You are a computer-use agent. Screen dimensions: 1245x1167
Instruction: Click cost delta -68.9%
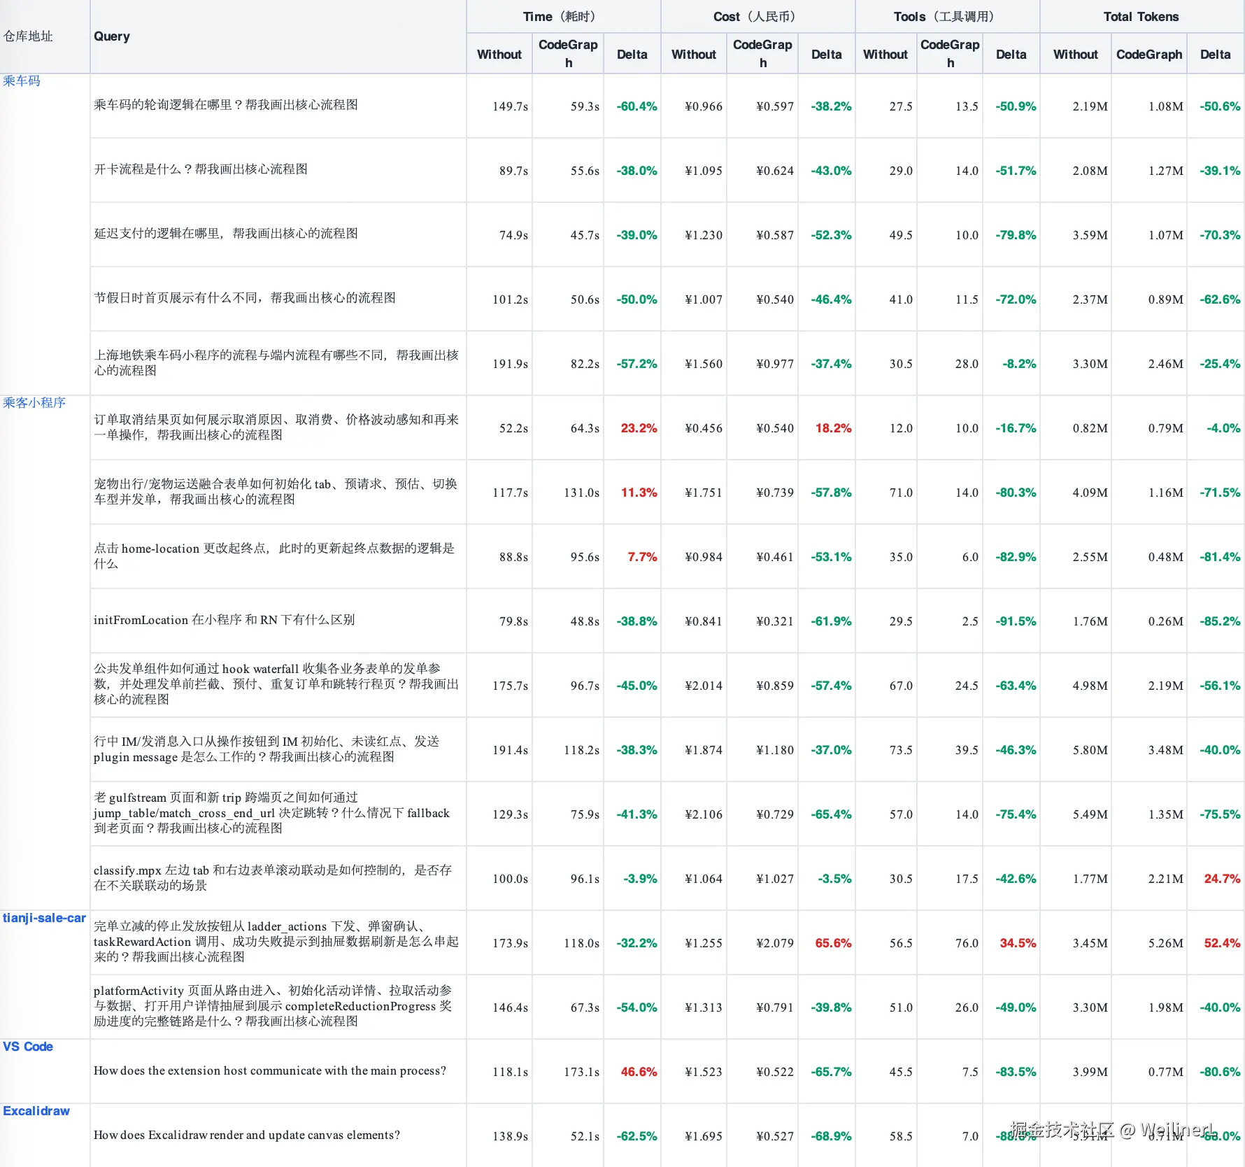click(831, 1136)
